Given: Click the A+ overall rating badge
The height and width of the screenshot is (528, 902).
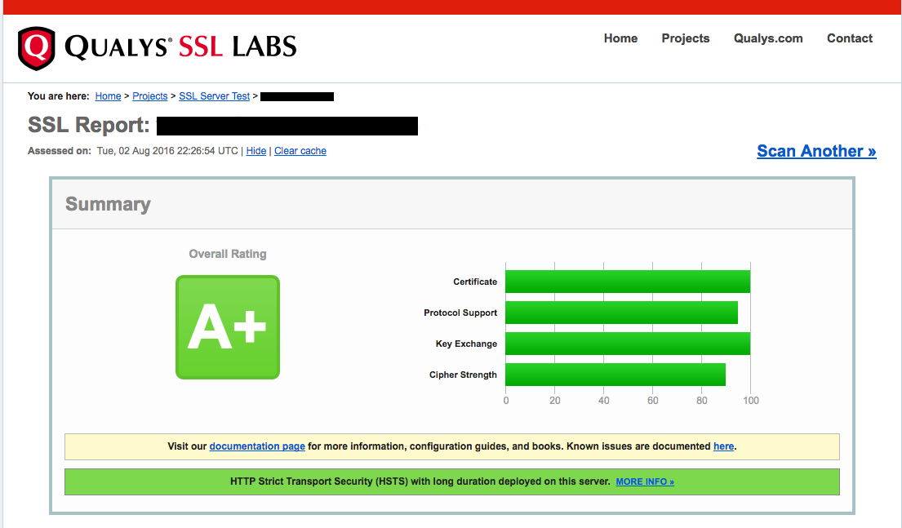Looking at the screenshot, I should [x=228, y=327].
